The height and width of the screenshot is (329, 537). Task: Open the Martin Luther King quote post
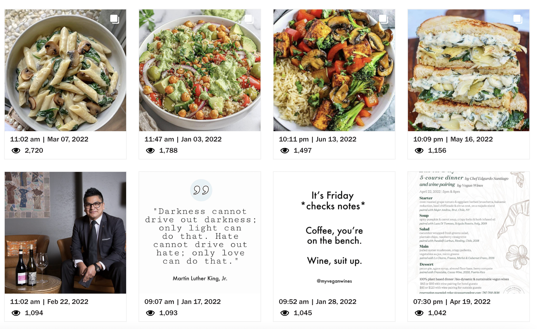[x=200, y=233]
